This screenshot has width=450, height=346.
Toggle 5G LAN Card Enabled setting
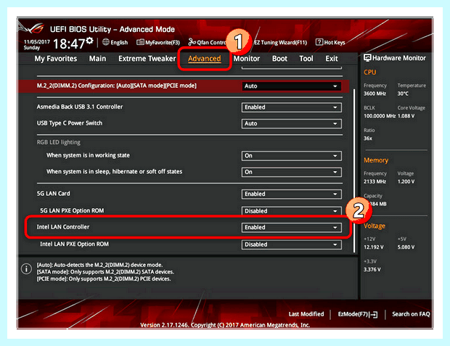292,194
